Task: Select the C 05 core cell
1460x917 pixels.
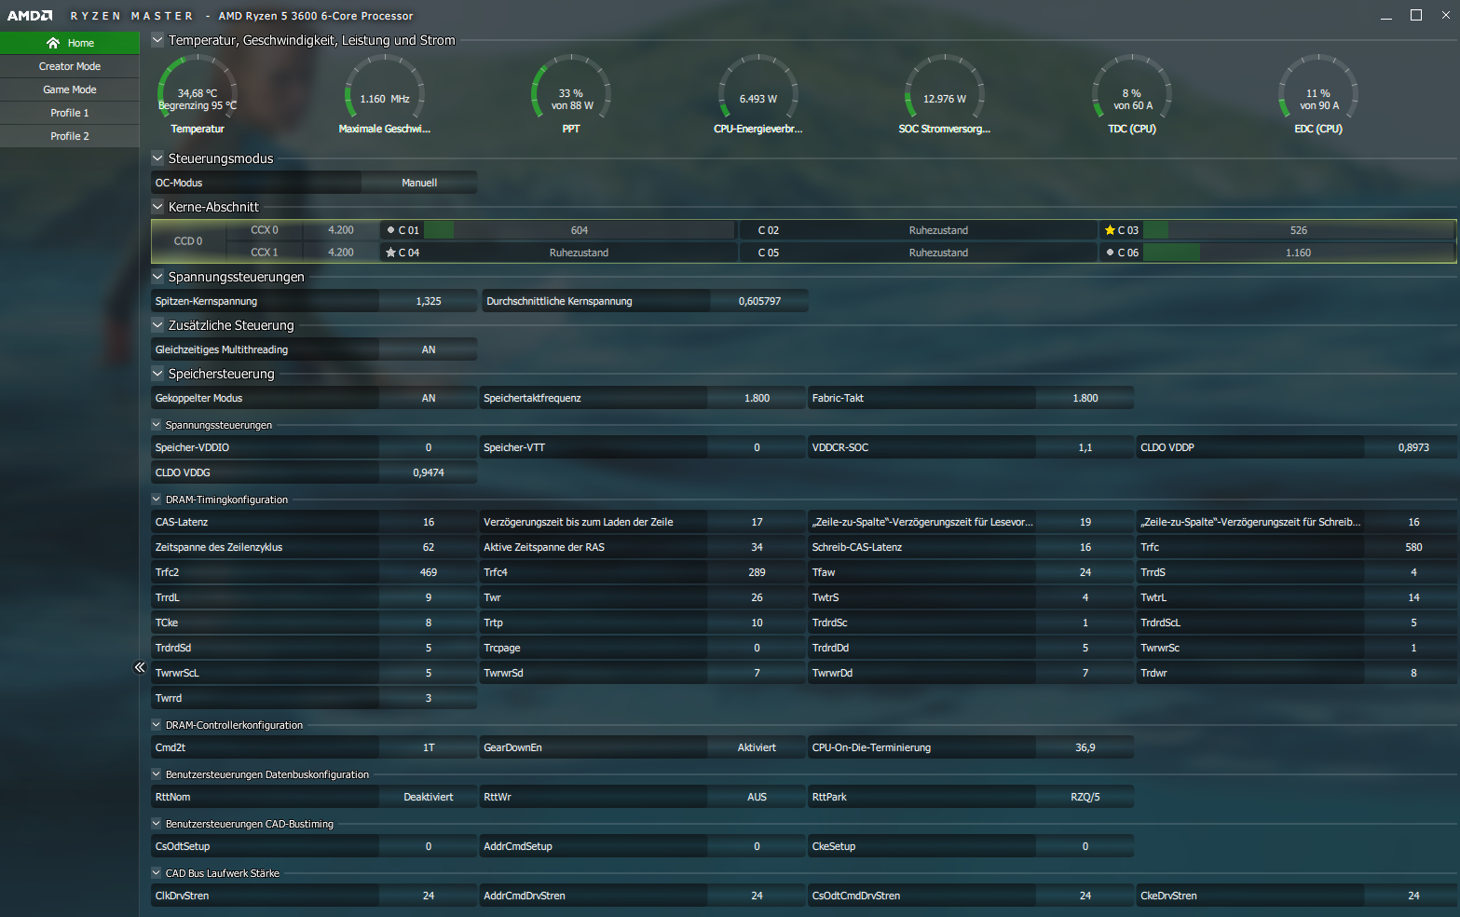Action: tap(919, 253)
